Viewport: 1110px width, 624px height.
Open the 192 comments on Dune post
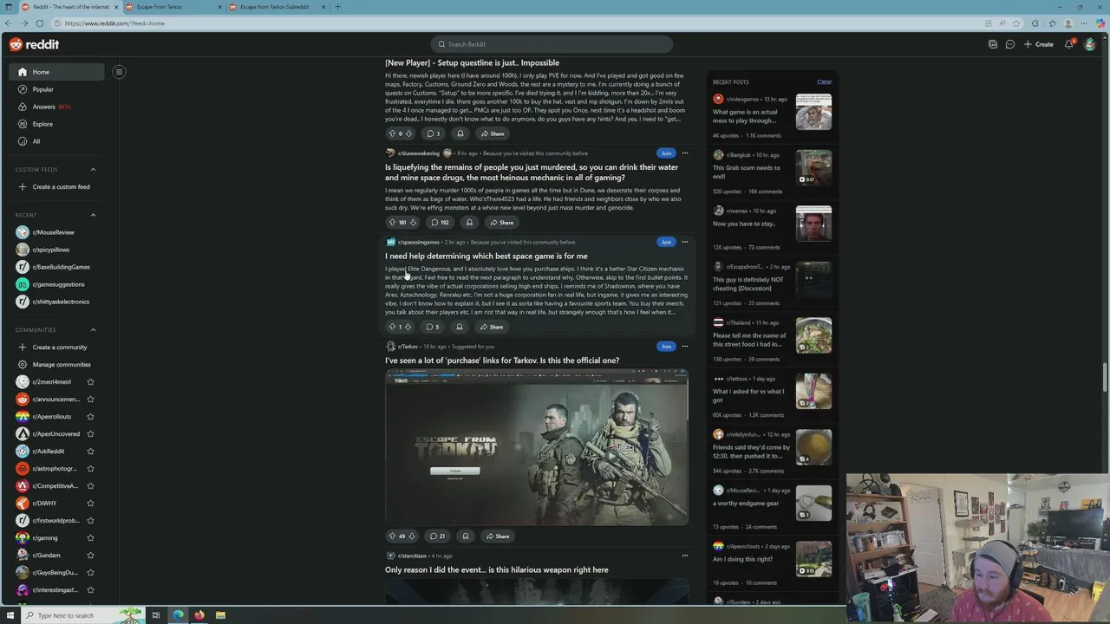[440, 222]
